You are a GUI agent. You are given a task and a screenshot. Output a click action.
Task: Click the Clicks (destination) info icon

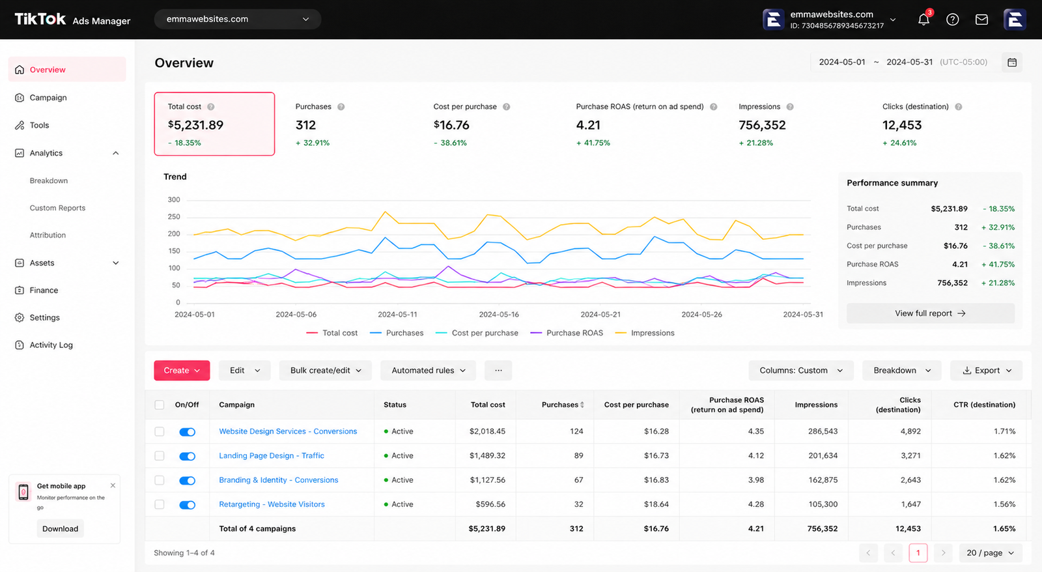959,107
